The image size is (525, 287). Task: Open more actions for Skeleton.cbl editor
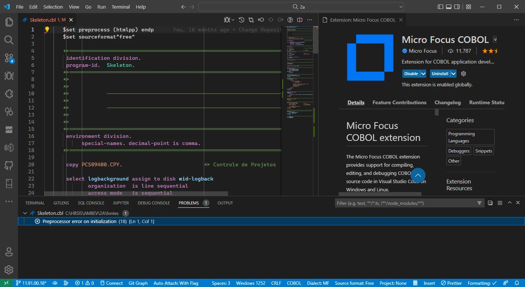pyautogui.click(x=310, y=20)
